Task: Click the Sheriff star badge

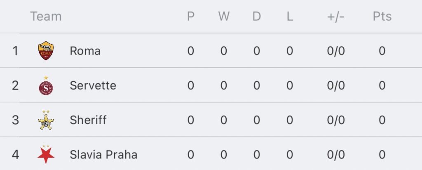Action: click(x=46, y=120)
